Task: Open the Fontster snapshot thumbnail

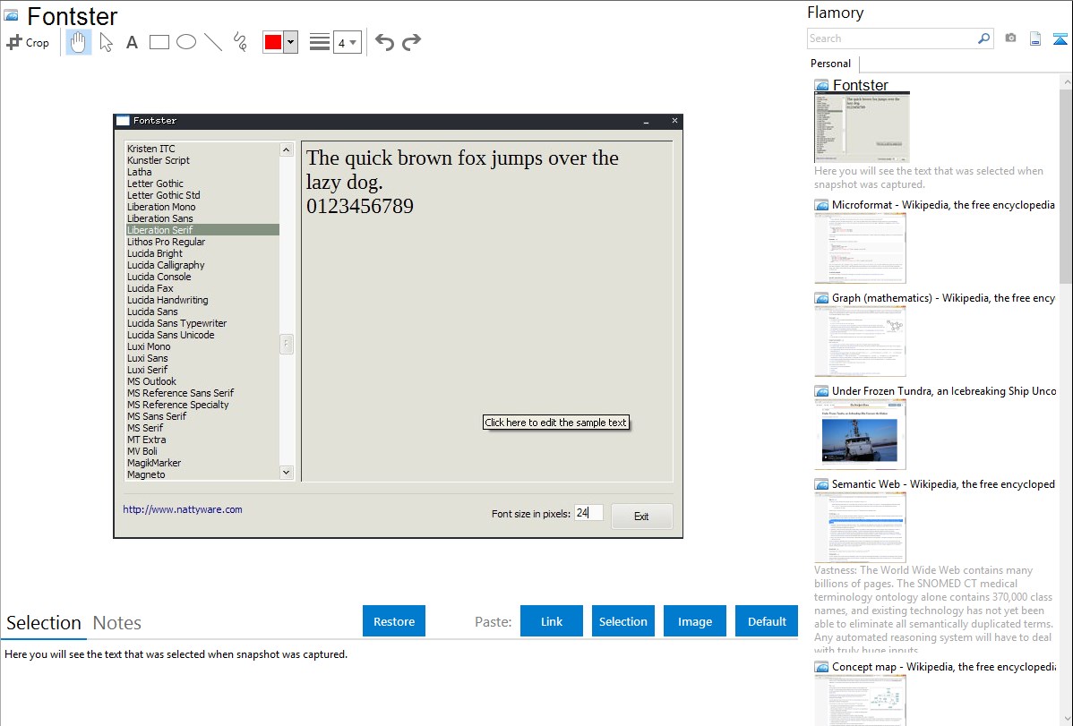Action: (x=862, y=128)
